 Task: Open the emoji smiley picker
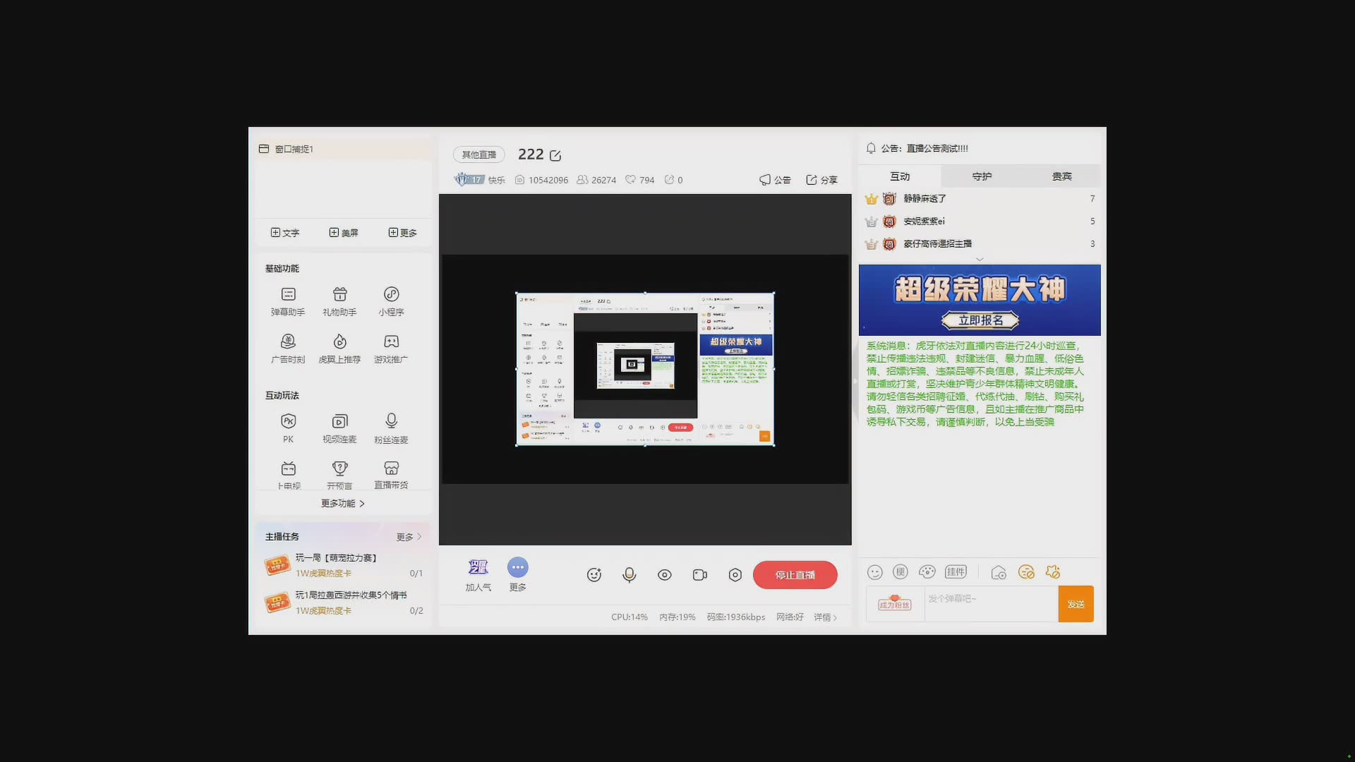[875, 572]
